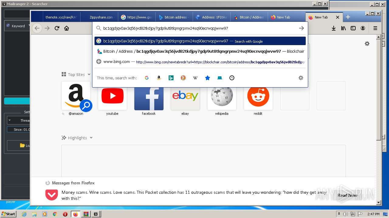The width and height of the screenshot is (389, 218).
Task: Click the Load button in Mailranger
Action: pos(19,145)
